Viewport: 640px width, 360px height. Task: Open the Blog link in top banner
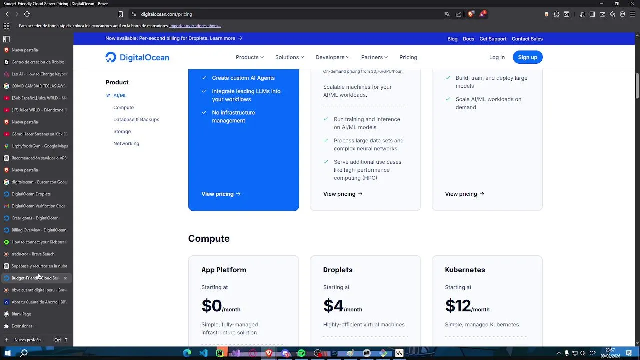point(452,39)
